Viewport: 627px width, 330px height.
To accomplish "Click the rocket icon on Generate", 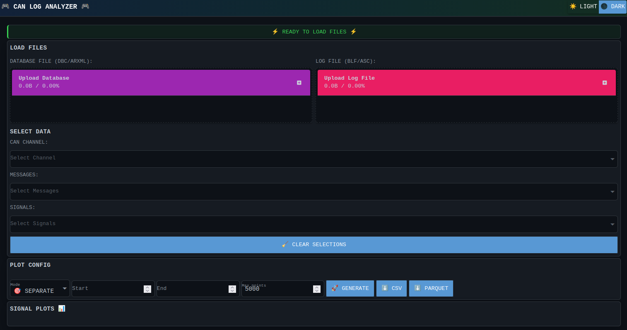I will pos(335,288).
